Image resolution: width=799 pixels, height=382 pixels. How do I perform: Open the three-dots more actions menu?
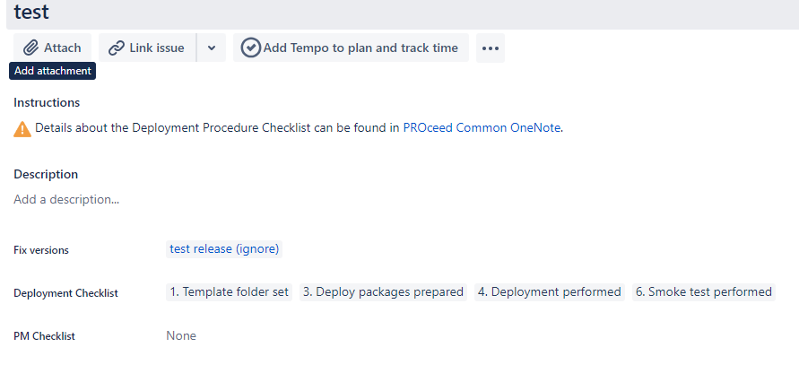tap(491, 48)
